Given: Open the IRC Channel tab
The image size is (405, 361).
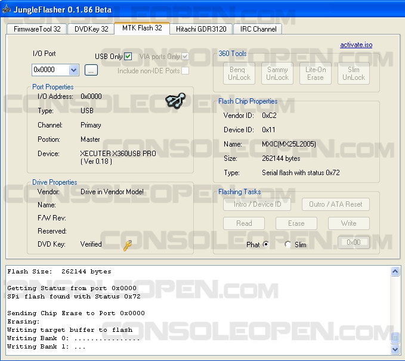Looking at the screenshot, I should tap(258, 29).
